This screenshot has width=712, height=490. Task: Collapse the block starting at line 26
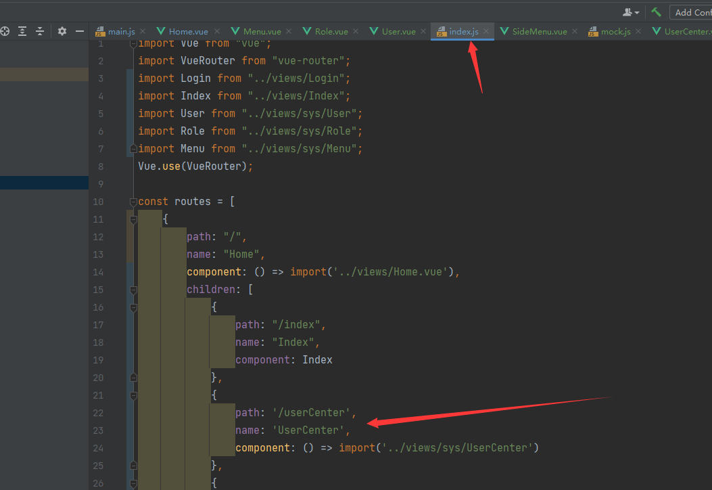point(133,483)
